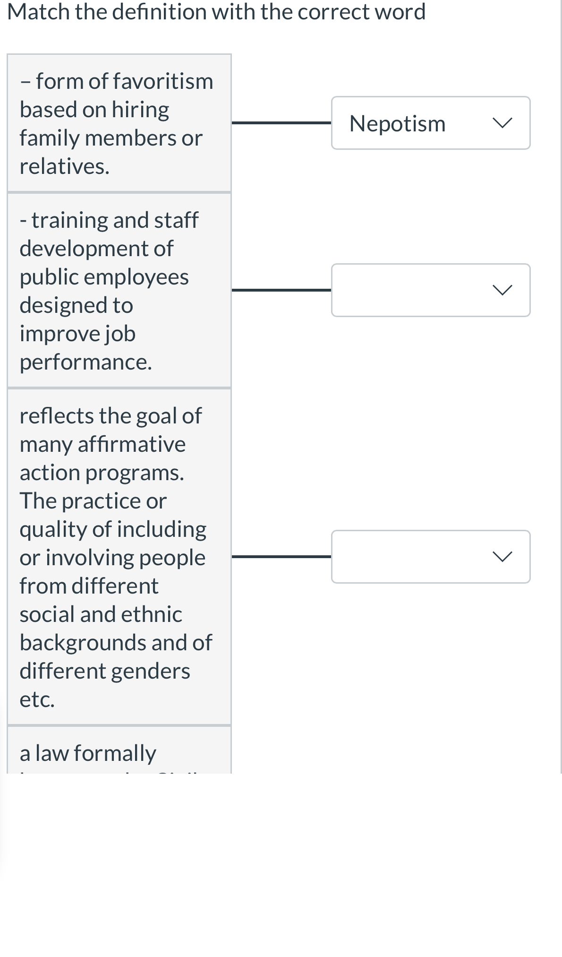Click the chevron on the second answer box

[503, 290]
